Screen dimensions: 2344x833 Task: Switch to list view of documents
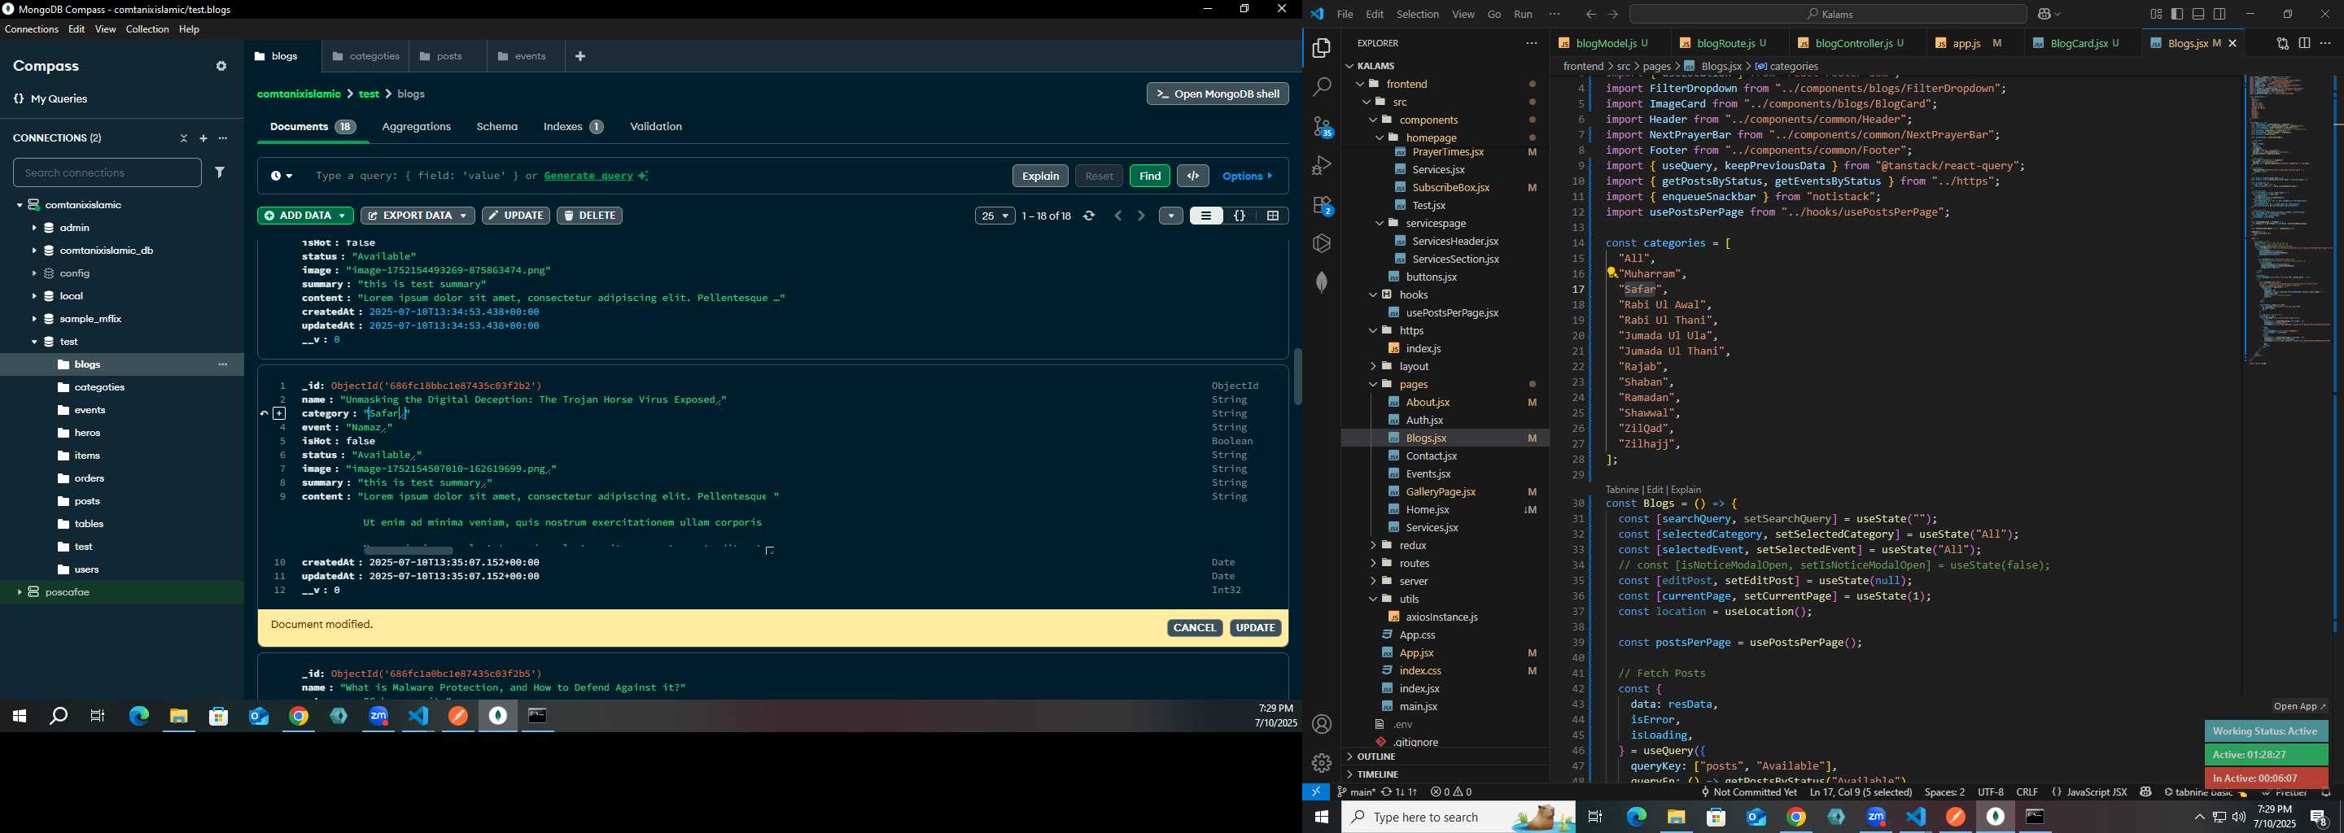click(x=1205, y=216)
